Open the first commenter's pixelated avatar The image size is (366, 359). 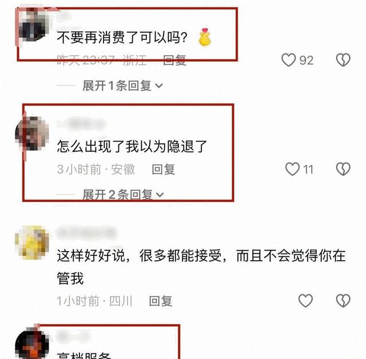(33, 25)
